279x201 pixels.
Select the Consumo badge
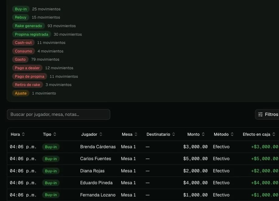23,51
